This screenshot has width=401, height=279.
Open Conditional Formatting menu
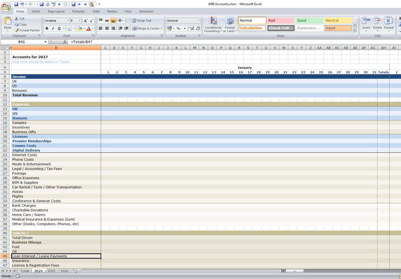coord(213,25)
